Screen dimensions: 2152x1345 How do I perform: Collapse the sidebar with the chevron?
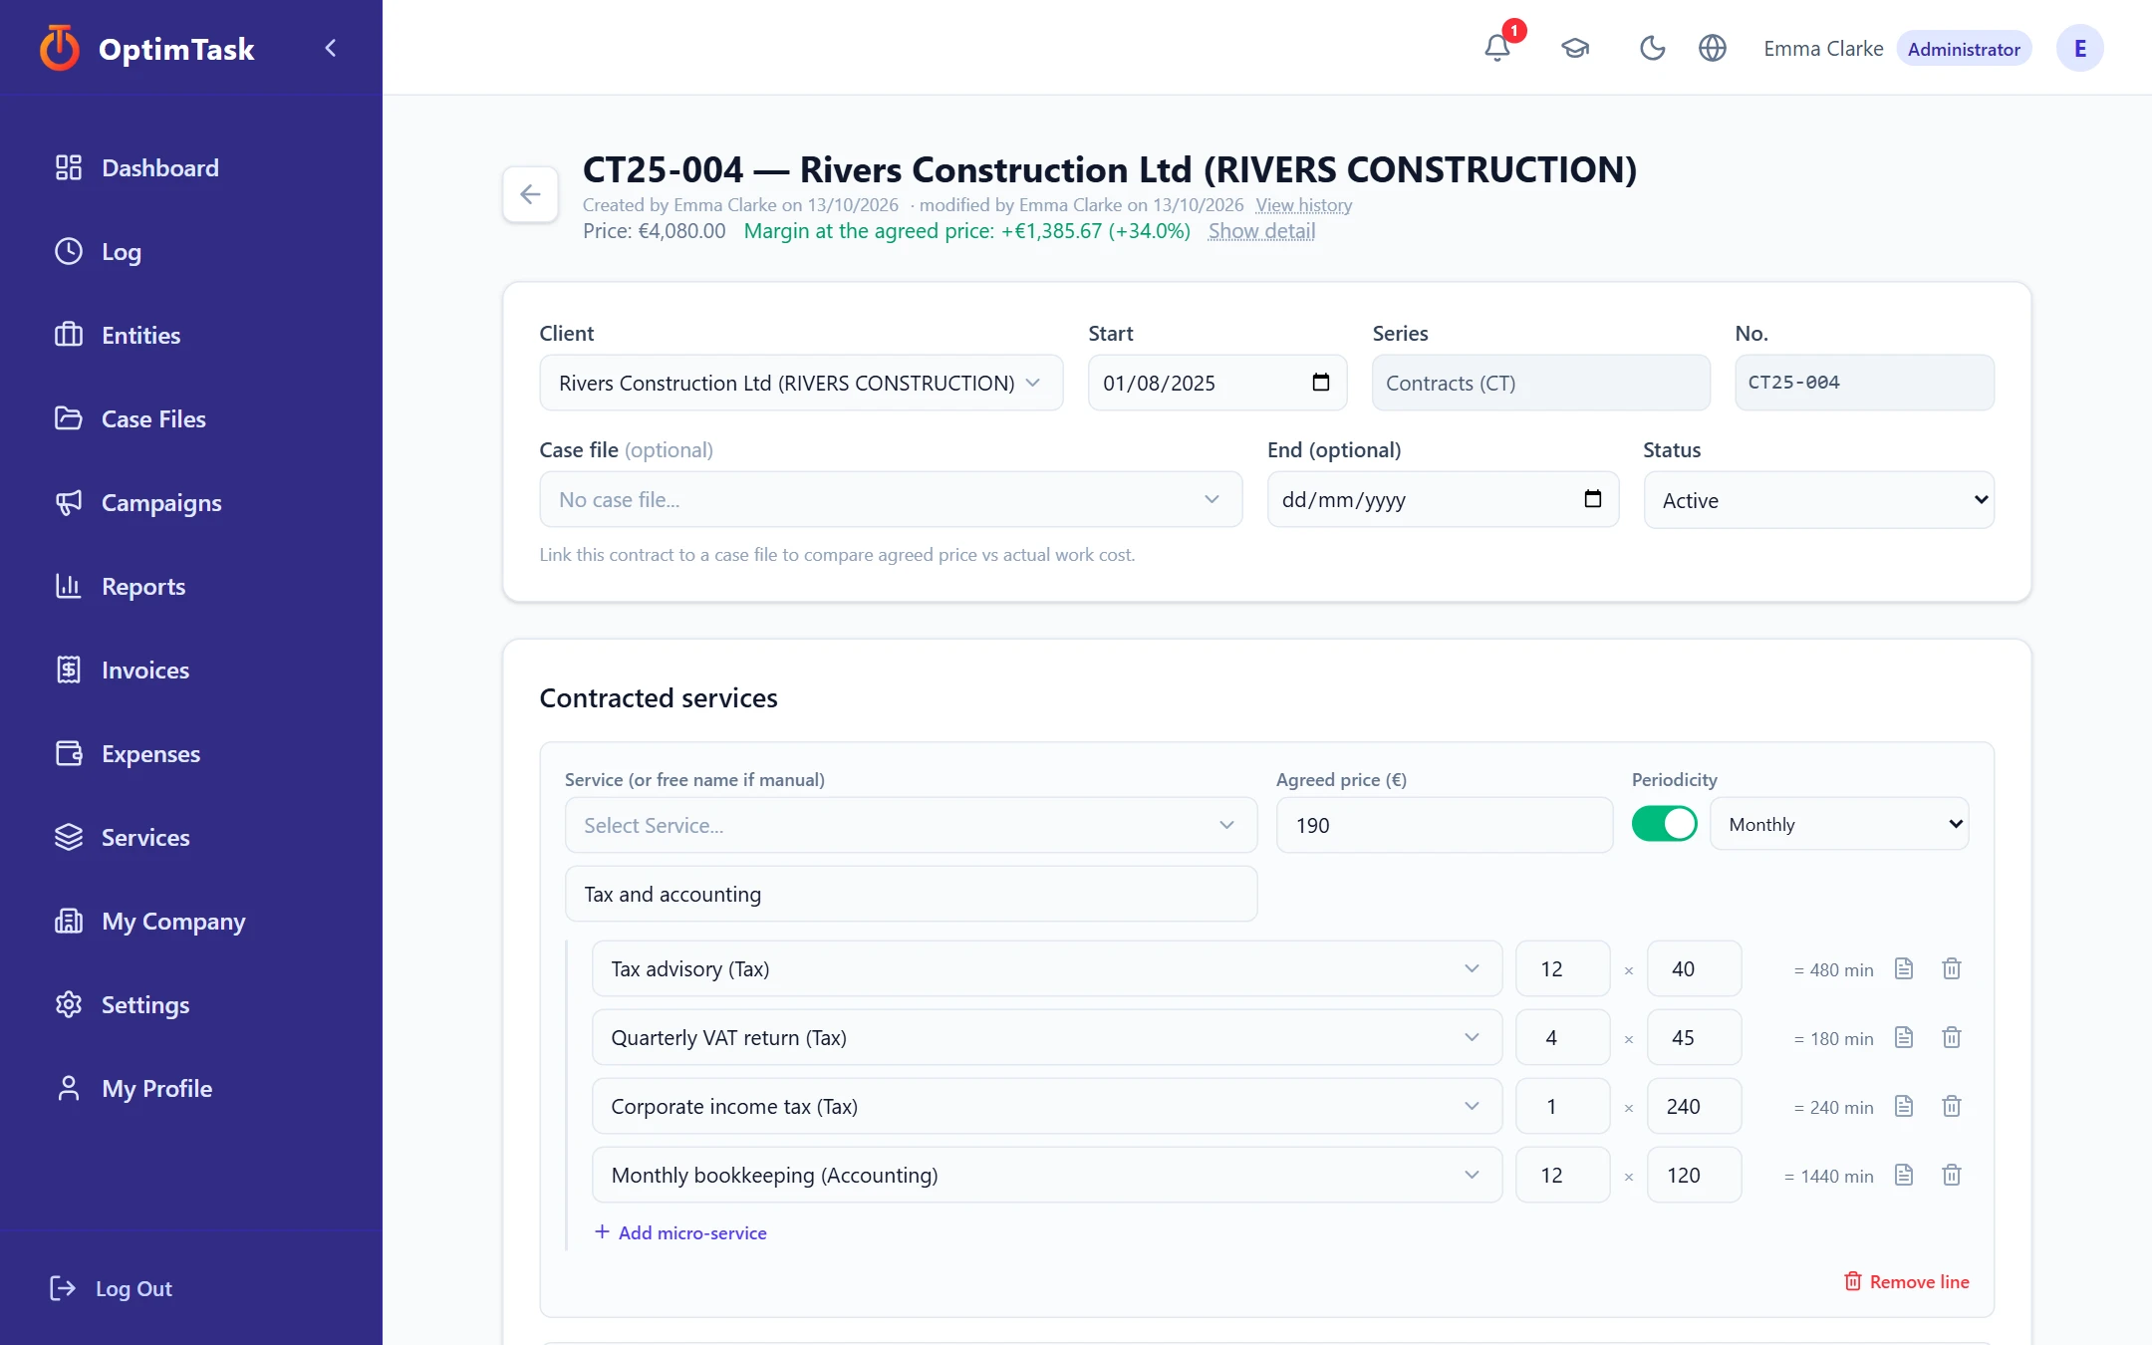pyautogui.click(x=331, y=48)
